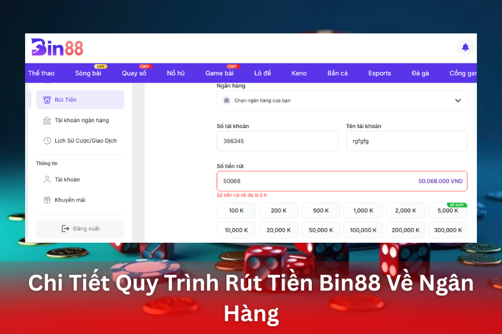Screen dimensions: 502x334
Task: Select the 200,000 K amount
Action: 406,230
